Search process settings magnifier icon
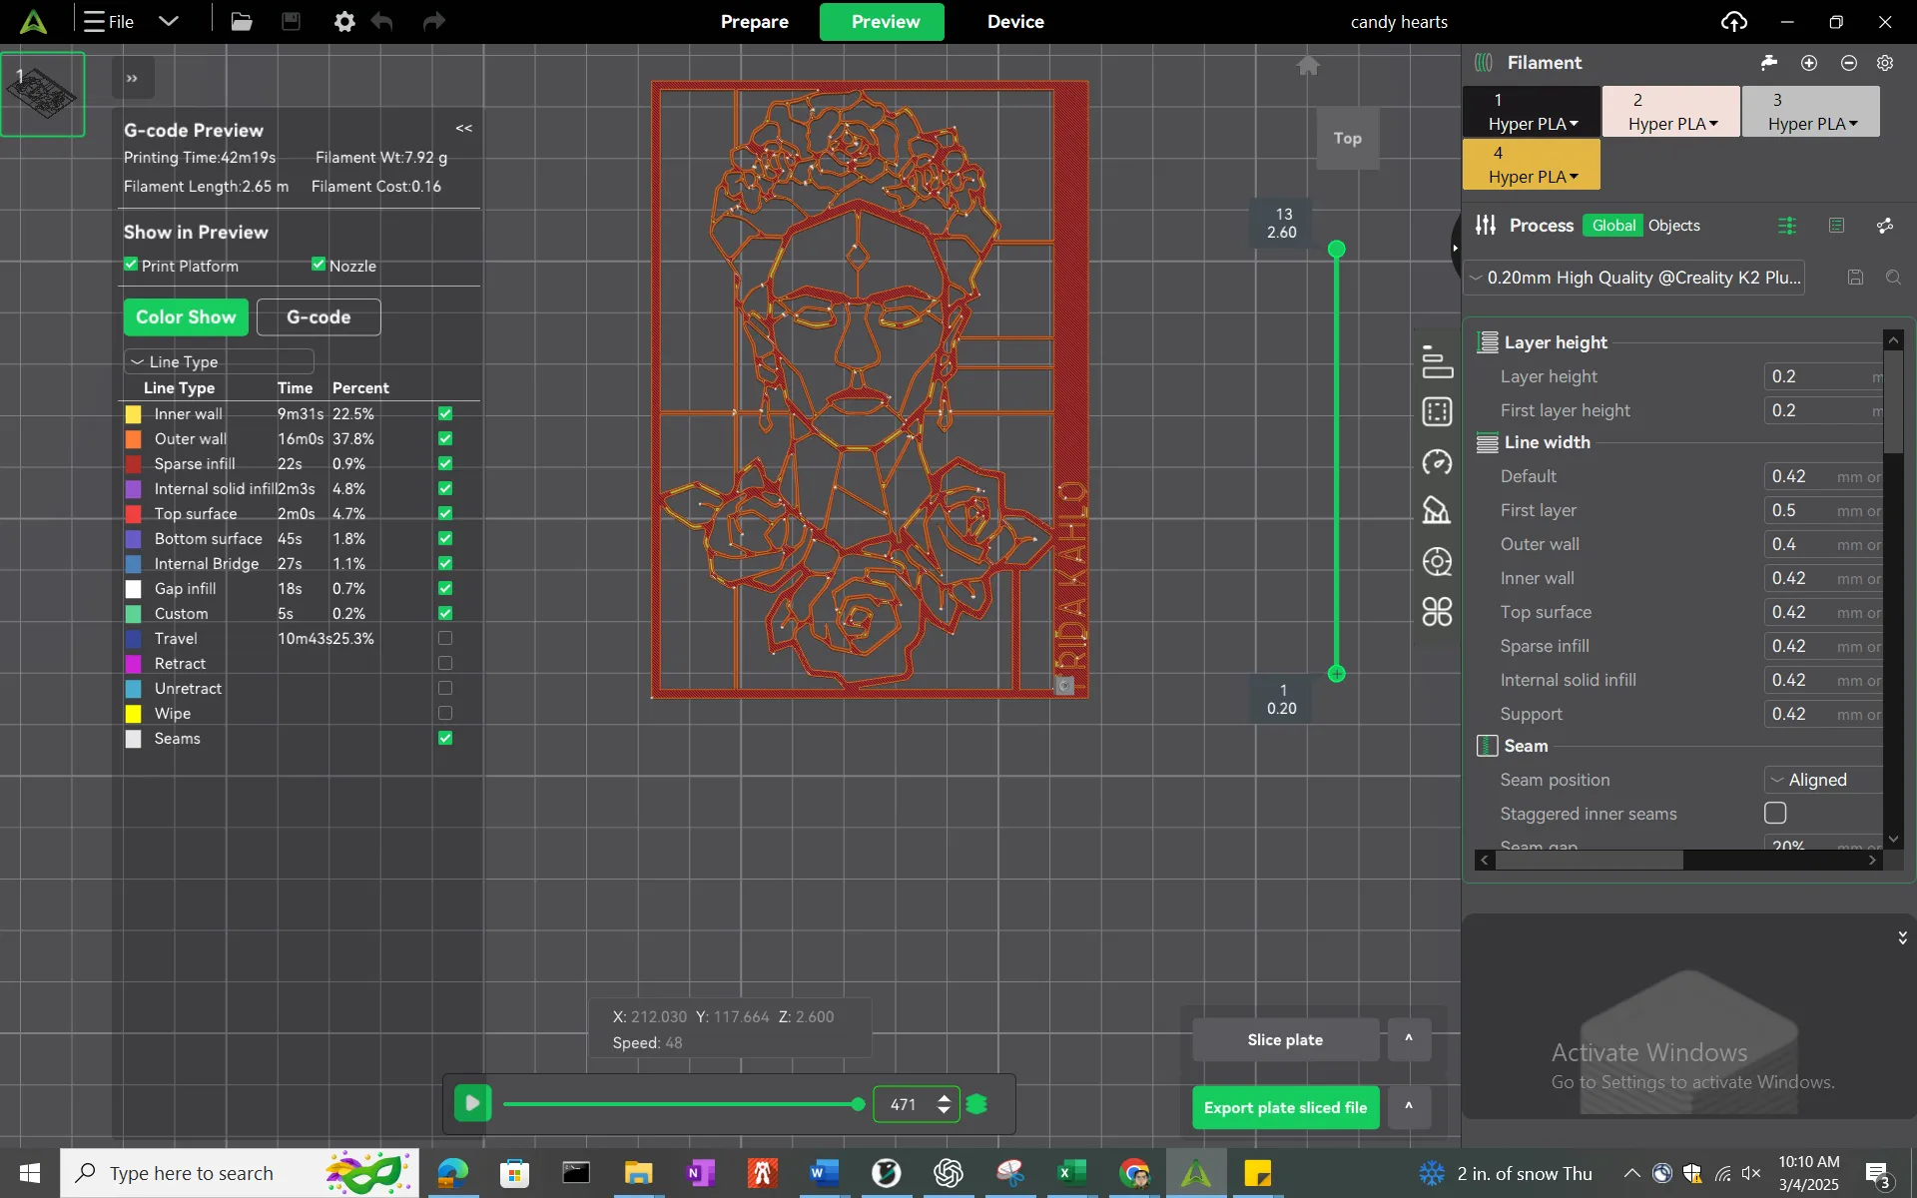Screen dimensions: 1917x1198 click(1893, 278)
